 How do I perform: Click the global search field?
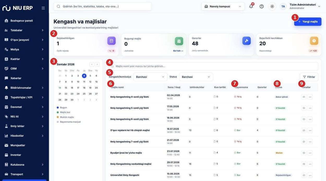click(102, 6)
